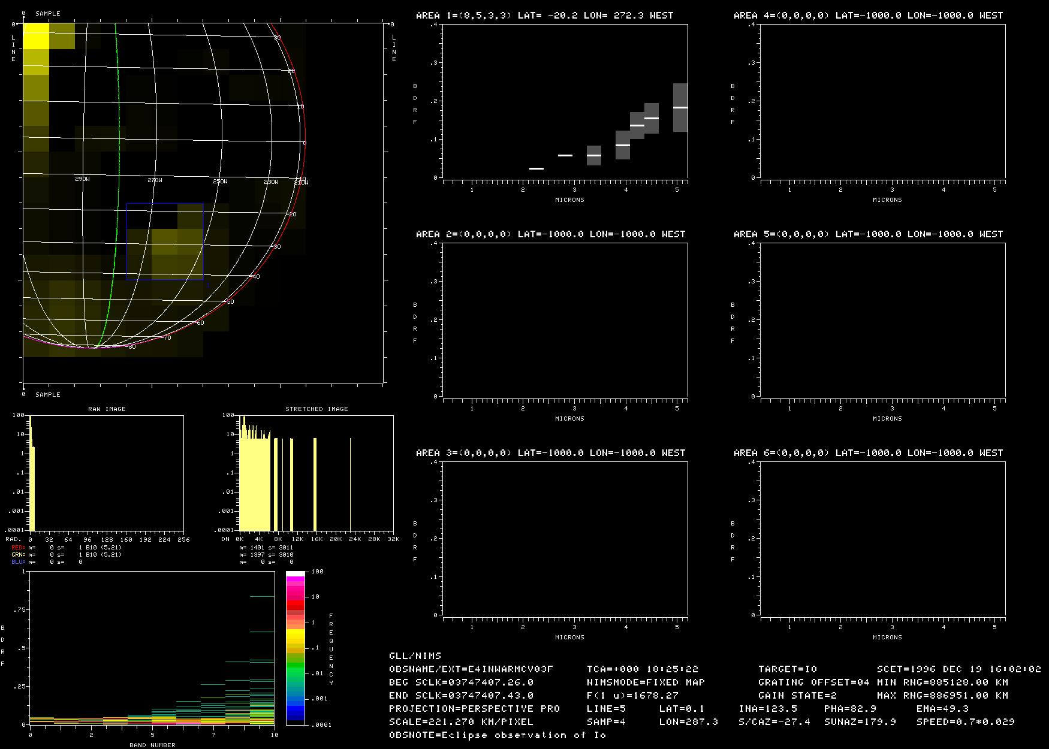Click the GLL/NIMS header text
Image resolution: width=1049 pixels, height=749 pixels.
point(415,656)
